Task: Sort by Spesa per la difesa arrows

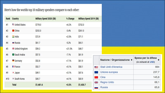Action: pos(159,60)
